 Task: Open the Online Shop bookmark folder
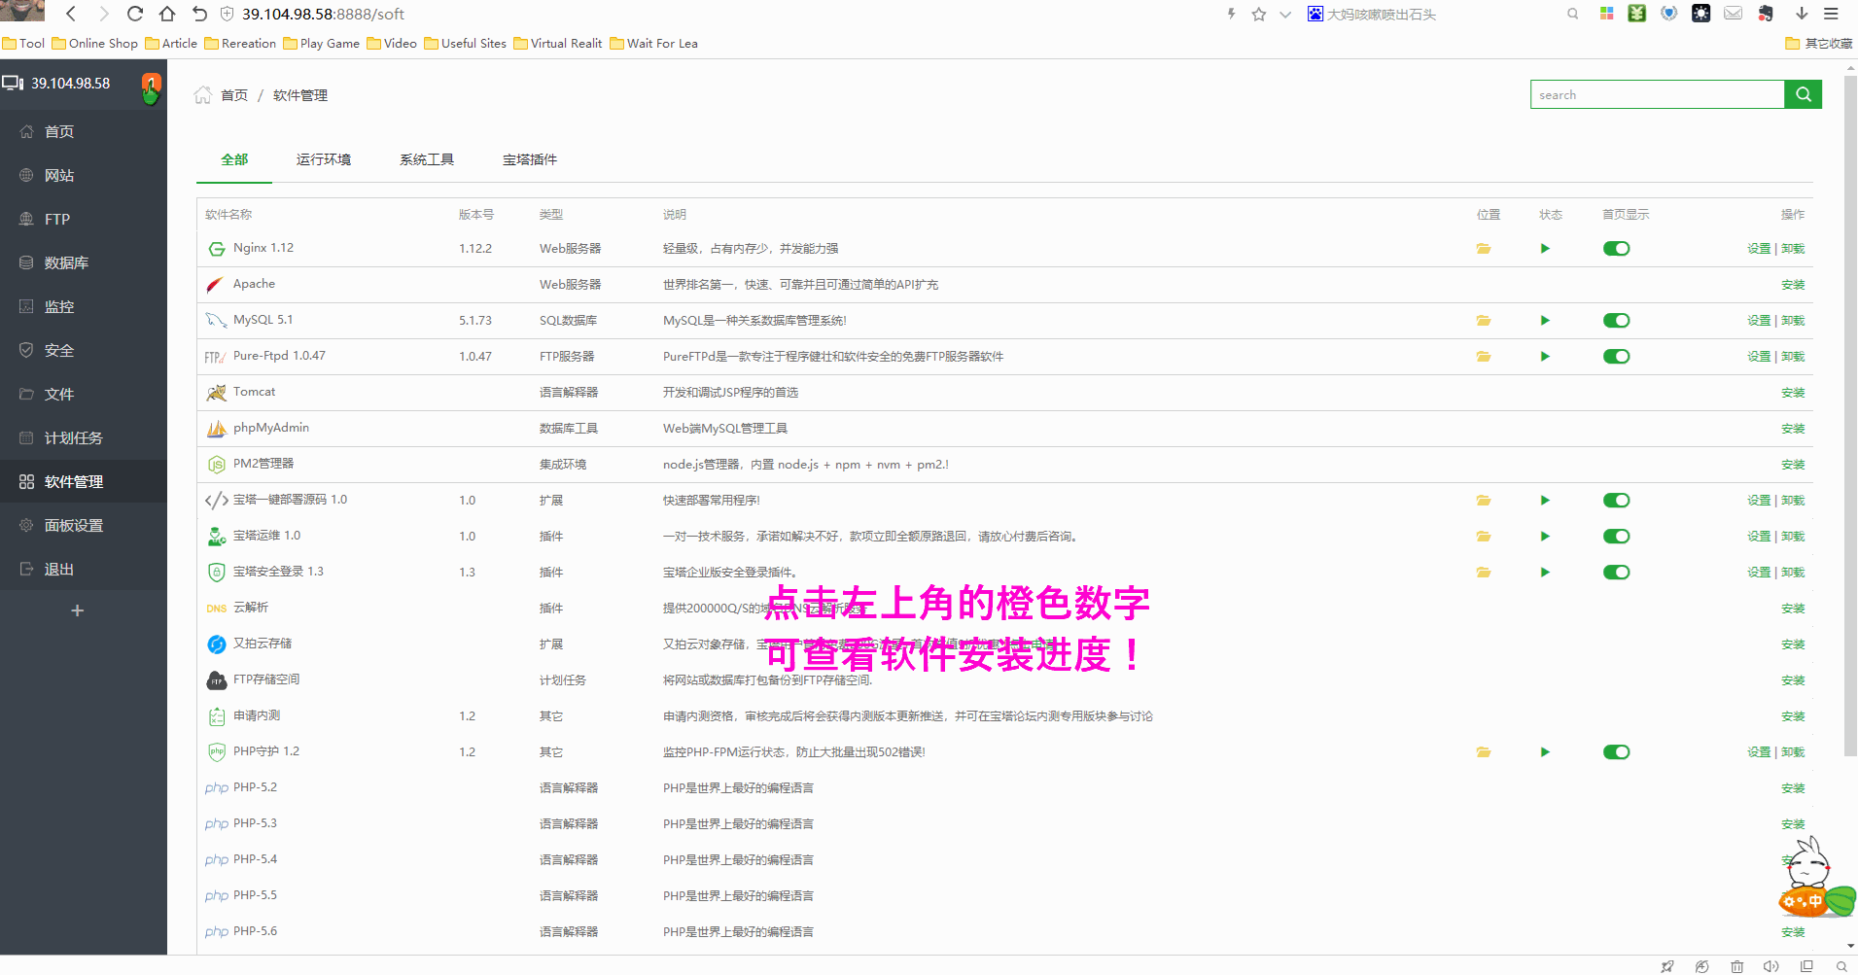[x=94, y=43]
